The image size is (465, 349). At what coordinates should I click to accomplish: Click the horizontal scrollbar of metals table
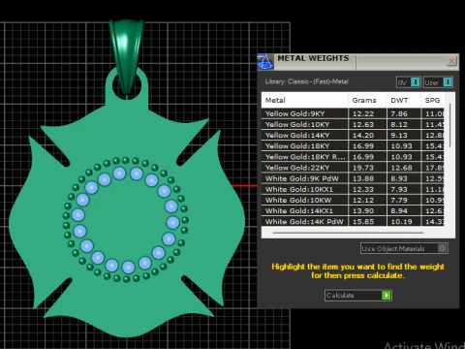(x=348, y=233)
